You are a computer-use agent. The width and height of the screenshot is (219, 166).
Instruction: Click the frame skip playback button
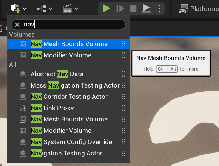pyautogui.click(x=120, y=9)
